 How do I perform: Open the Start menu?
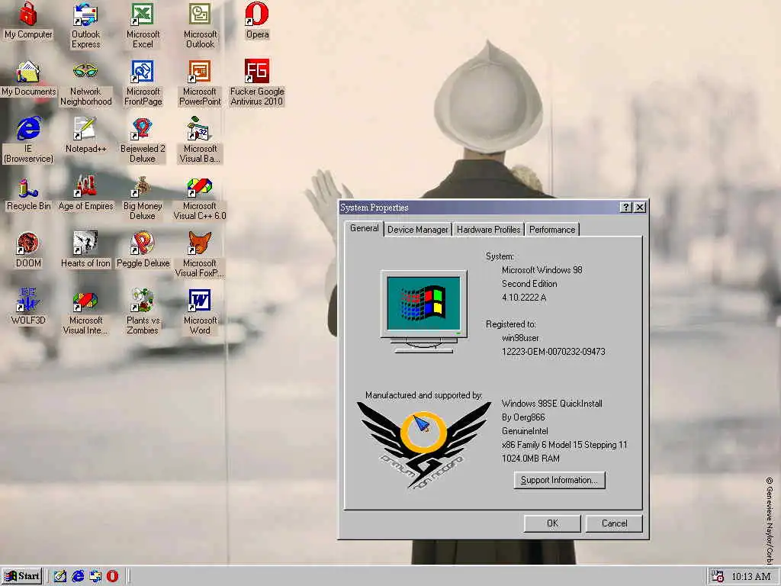click(x=22, y=576)
